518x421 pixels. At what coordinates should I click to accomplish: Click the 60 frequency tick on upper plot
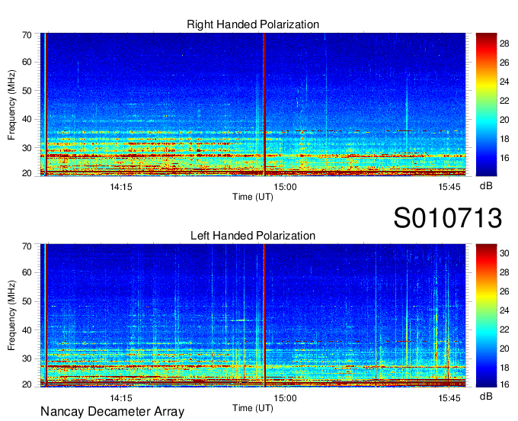pos(27,63)
